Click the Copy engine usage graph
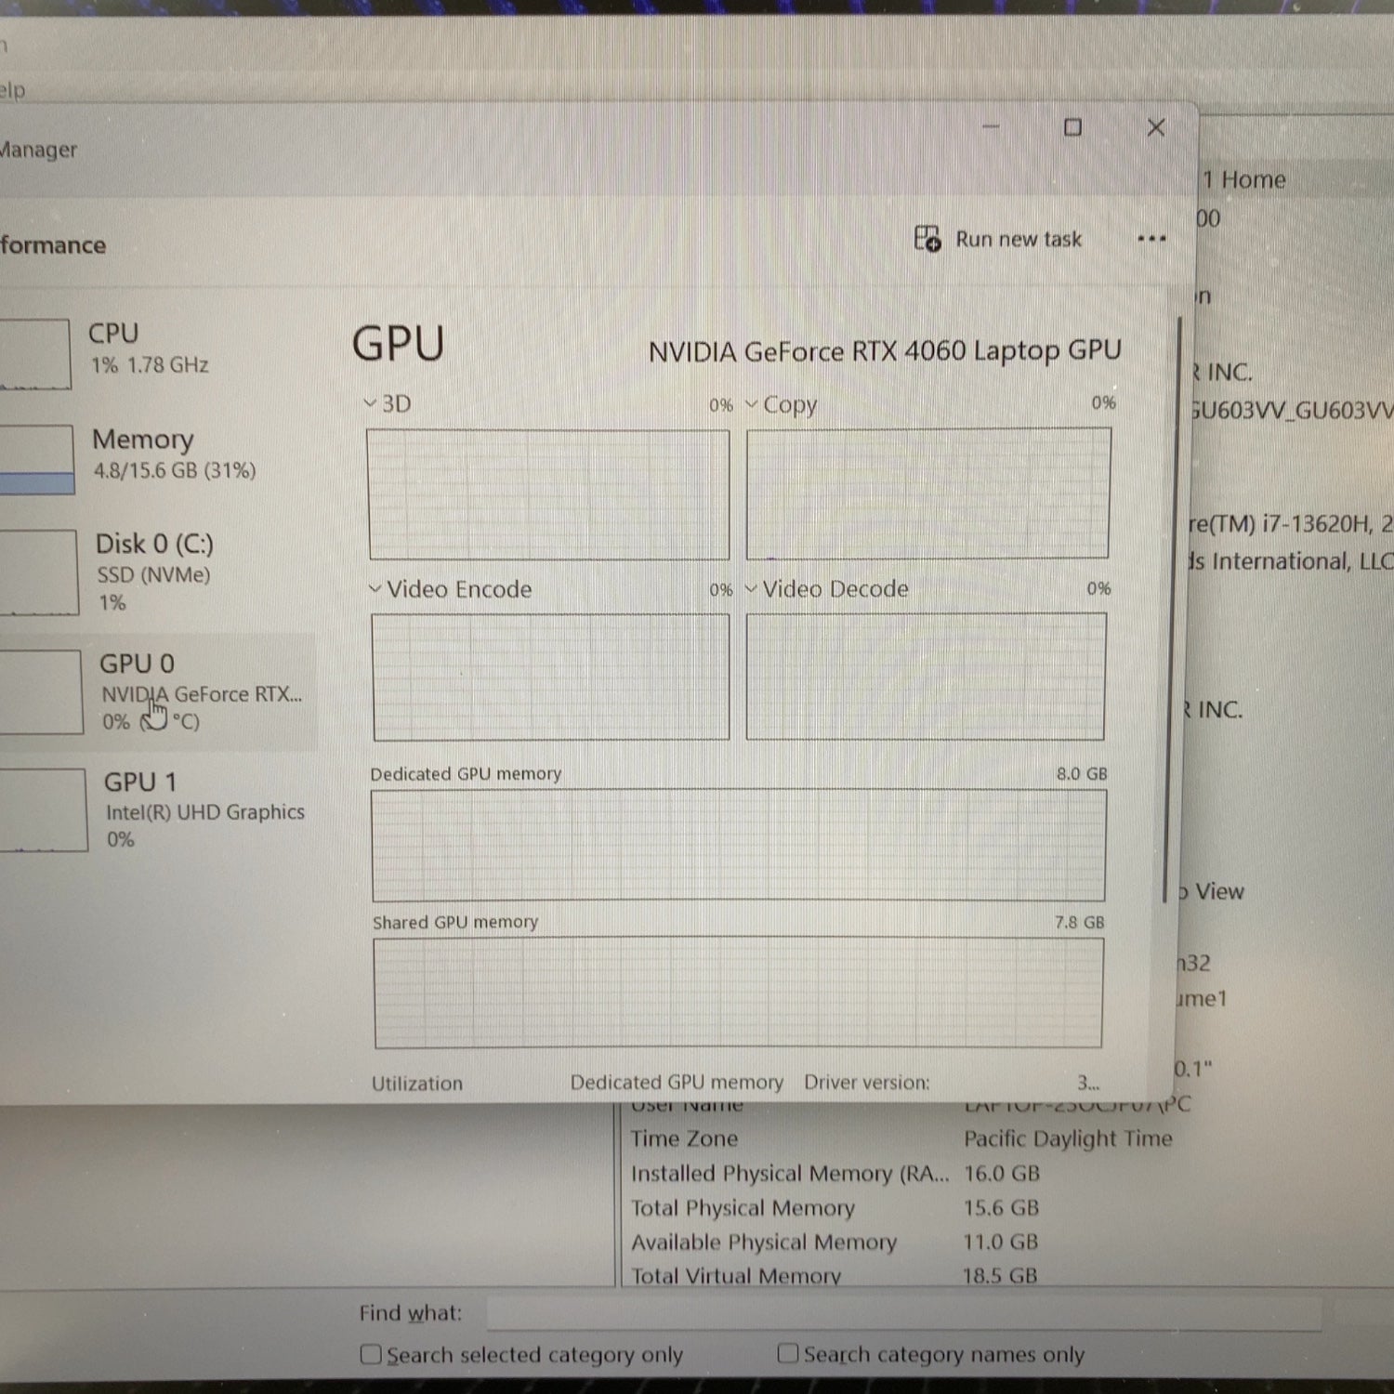This screenshot has height=1394, width=1394. (927, 493)
